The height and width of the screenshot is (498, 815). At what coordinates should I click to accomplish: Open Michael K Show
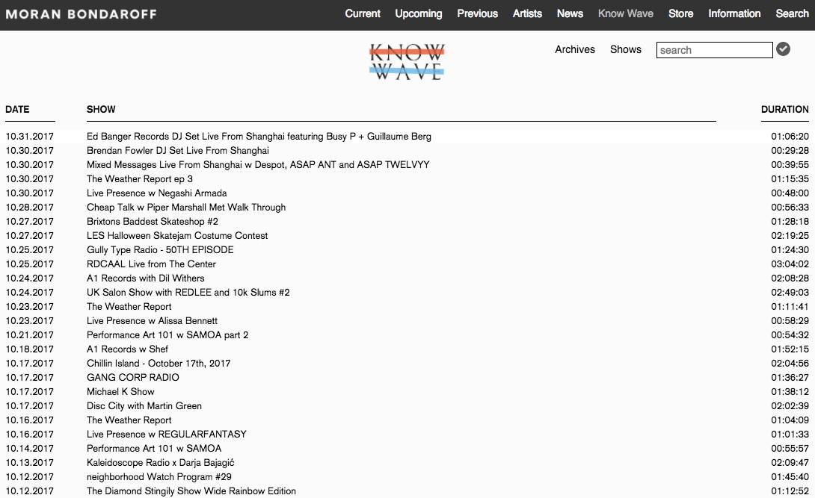click(120, 392)
